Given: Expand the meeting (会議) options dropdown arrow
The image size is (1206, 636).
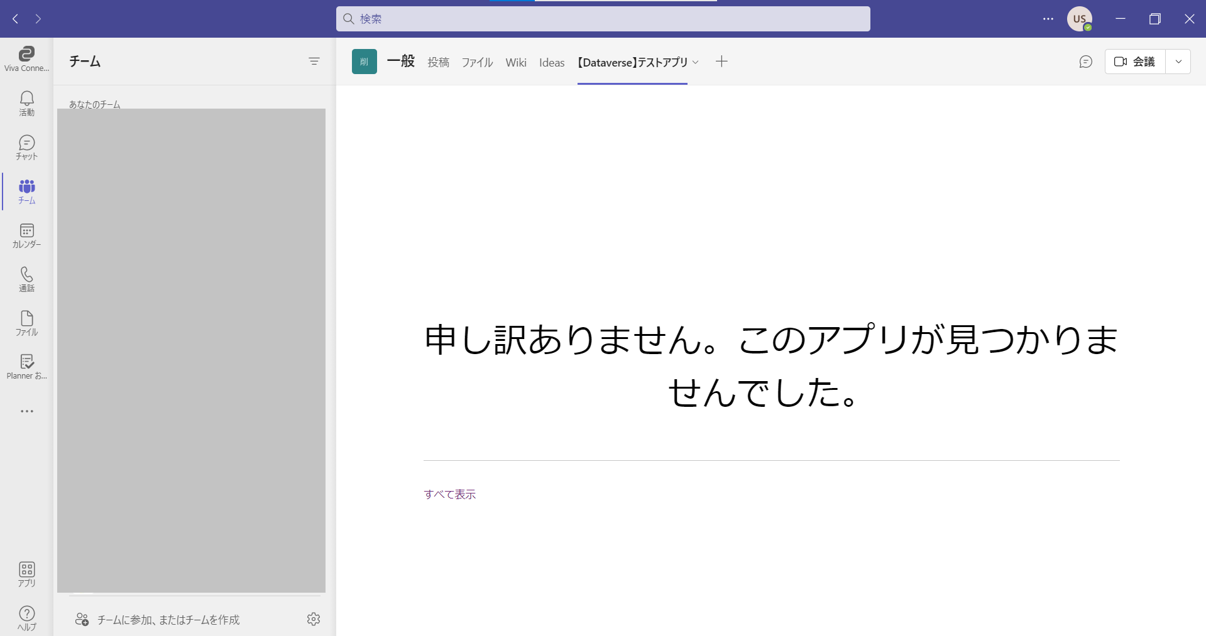Looking at the screenshot, I should (x=1178, y=62).
